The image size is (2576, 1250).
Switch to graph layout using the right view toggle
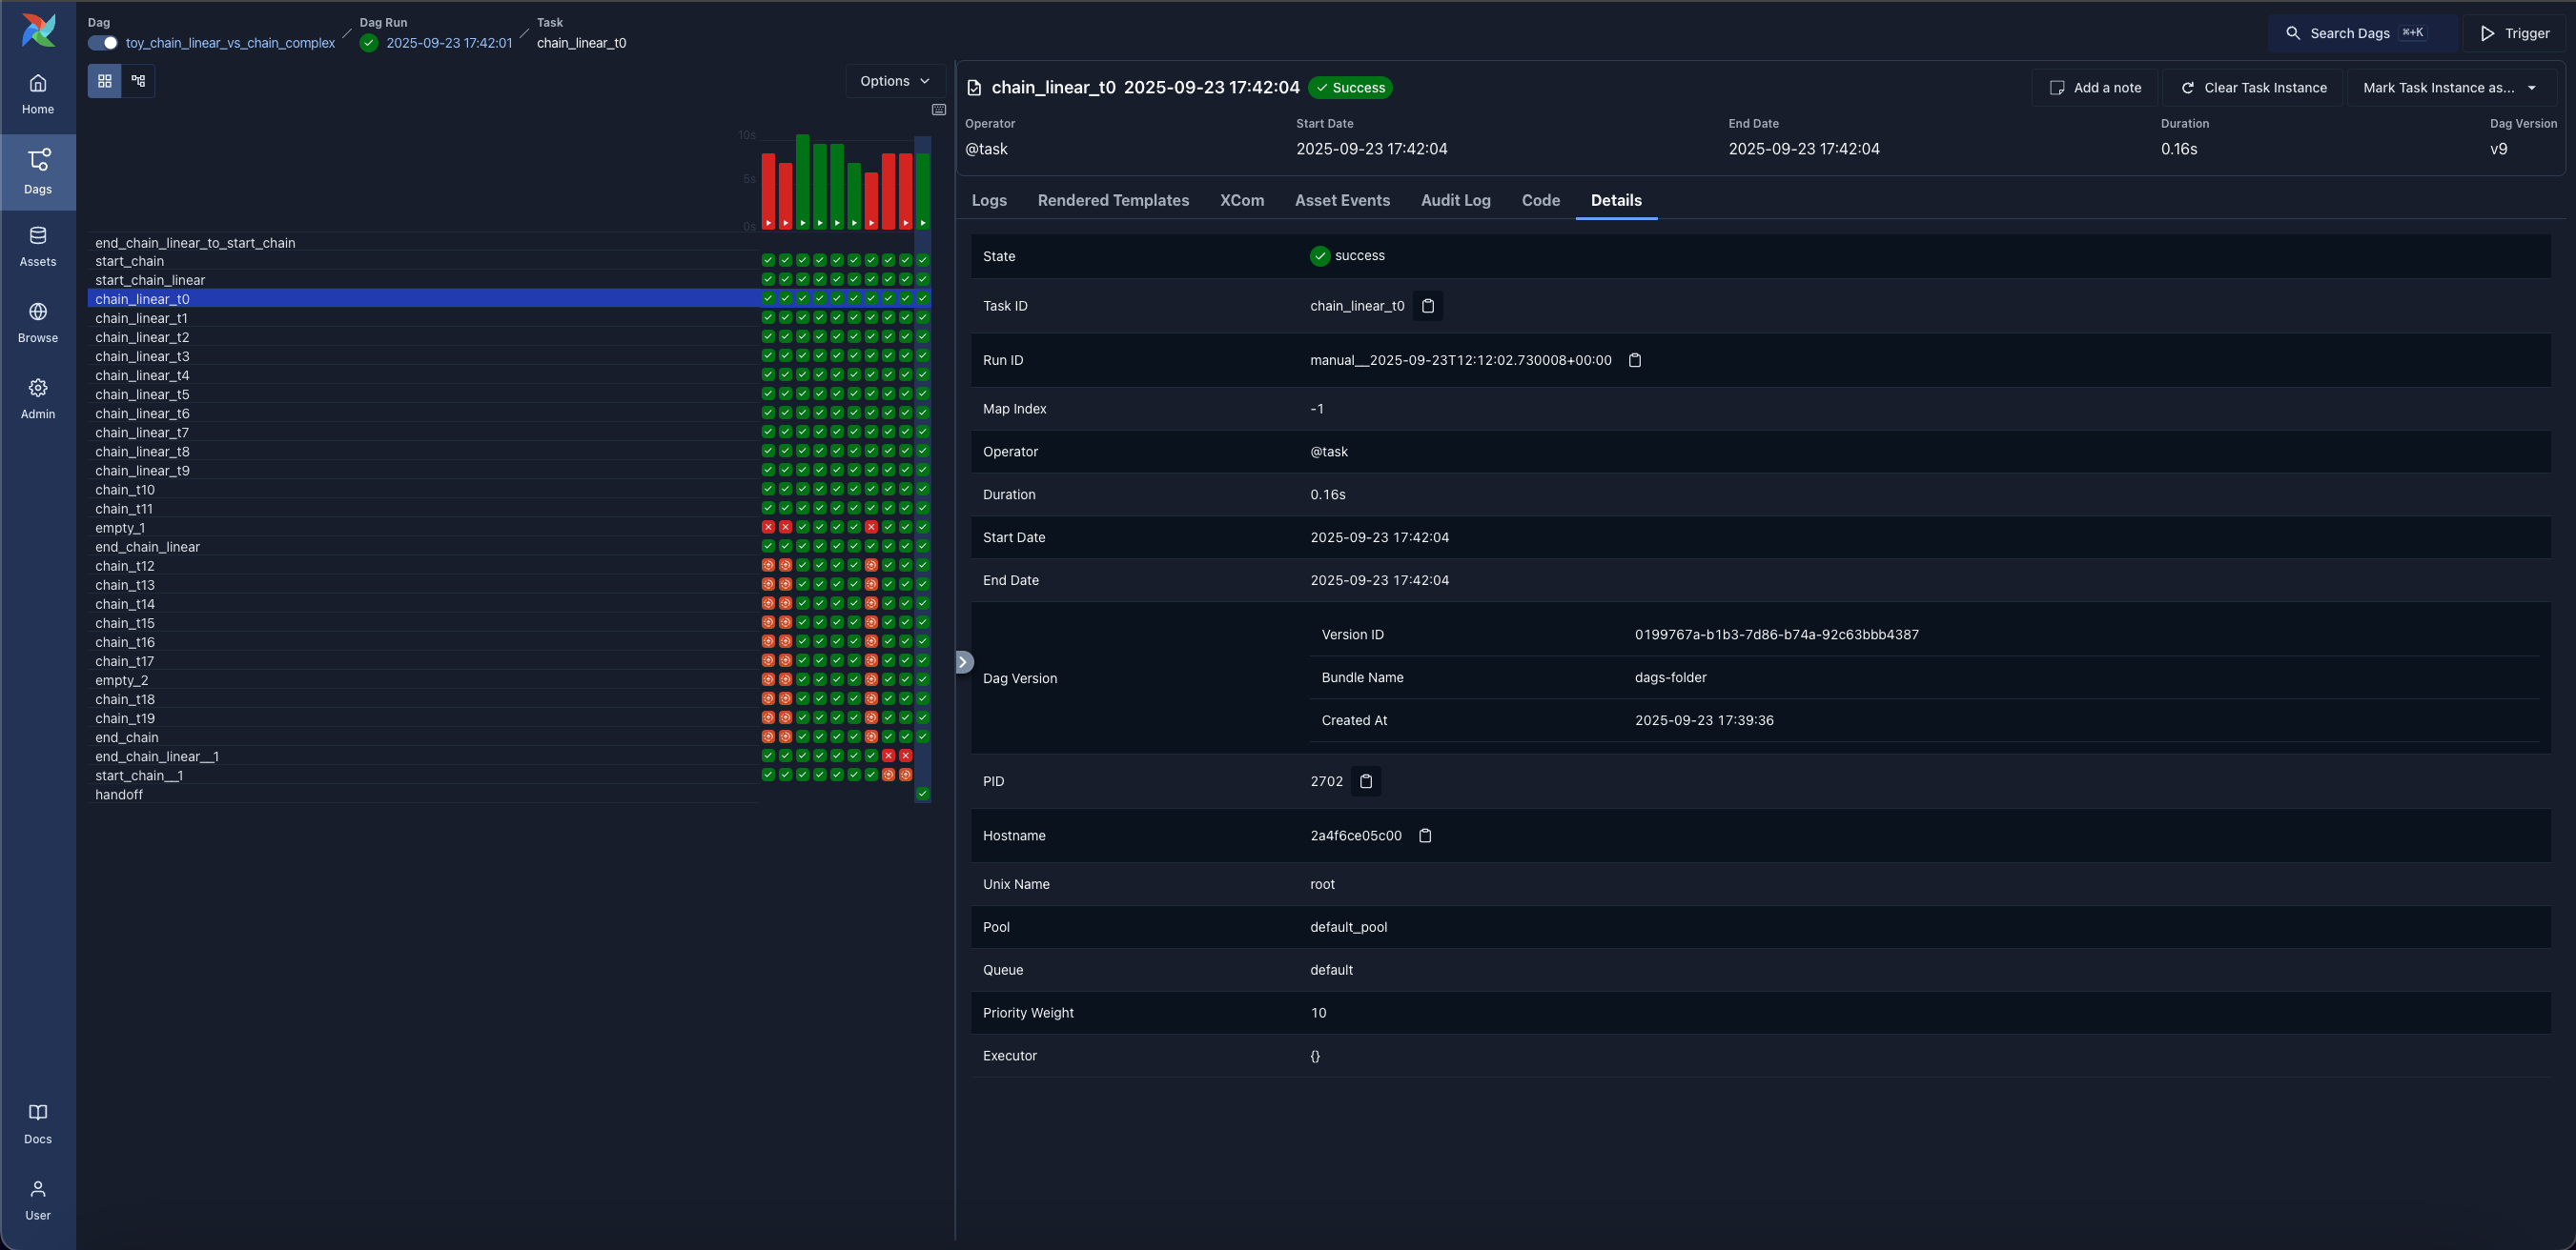click(x=139, y=80)
